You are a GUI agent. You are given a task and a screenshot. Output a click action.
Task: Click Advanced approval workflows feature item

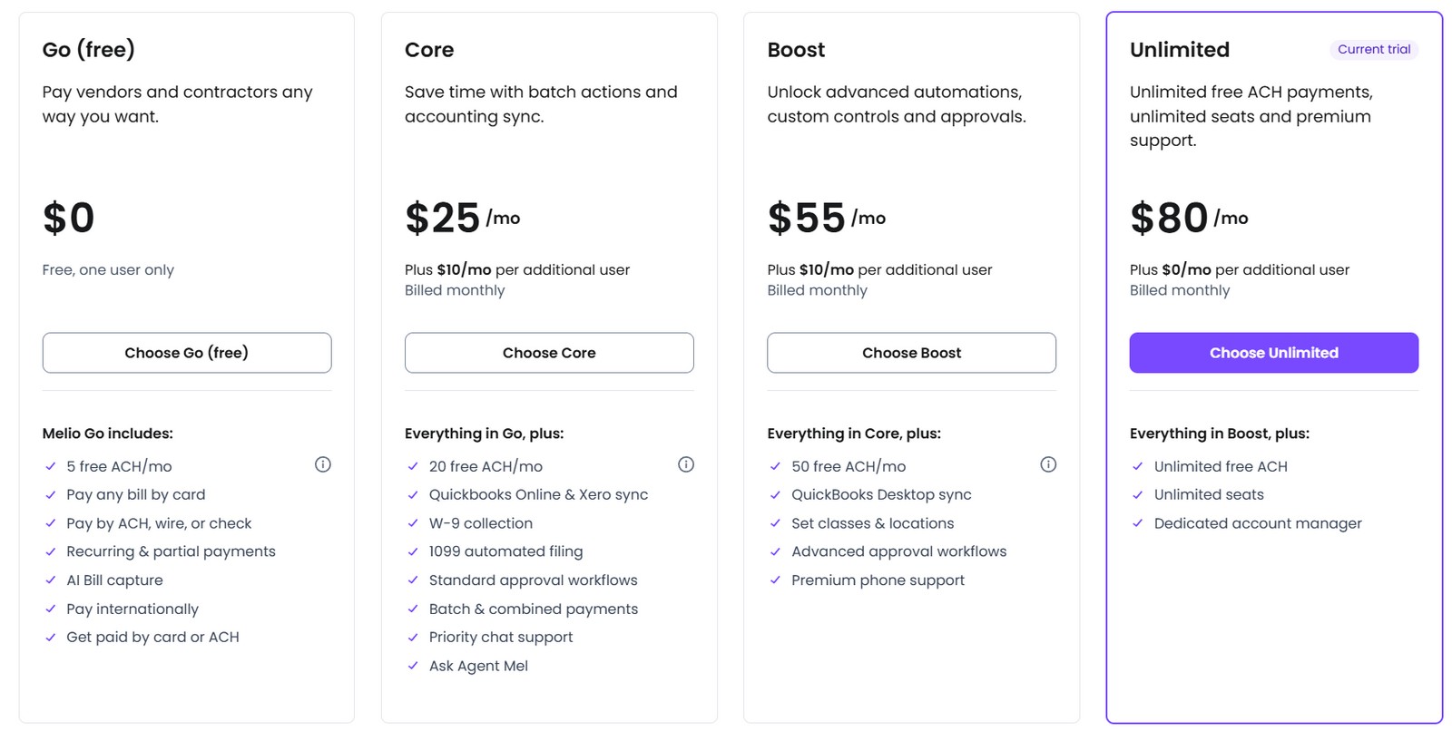tap(898, 551)
